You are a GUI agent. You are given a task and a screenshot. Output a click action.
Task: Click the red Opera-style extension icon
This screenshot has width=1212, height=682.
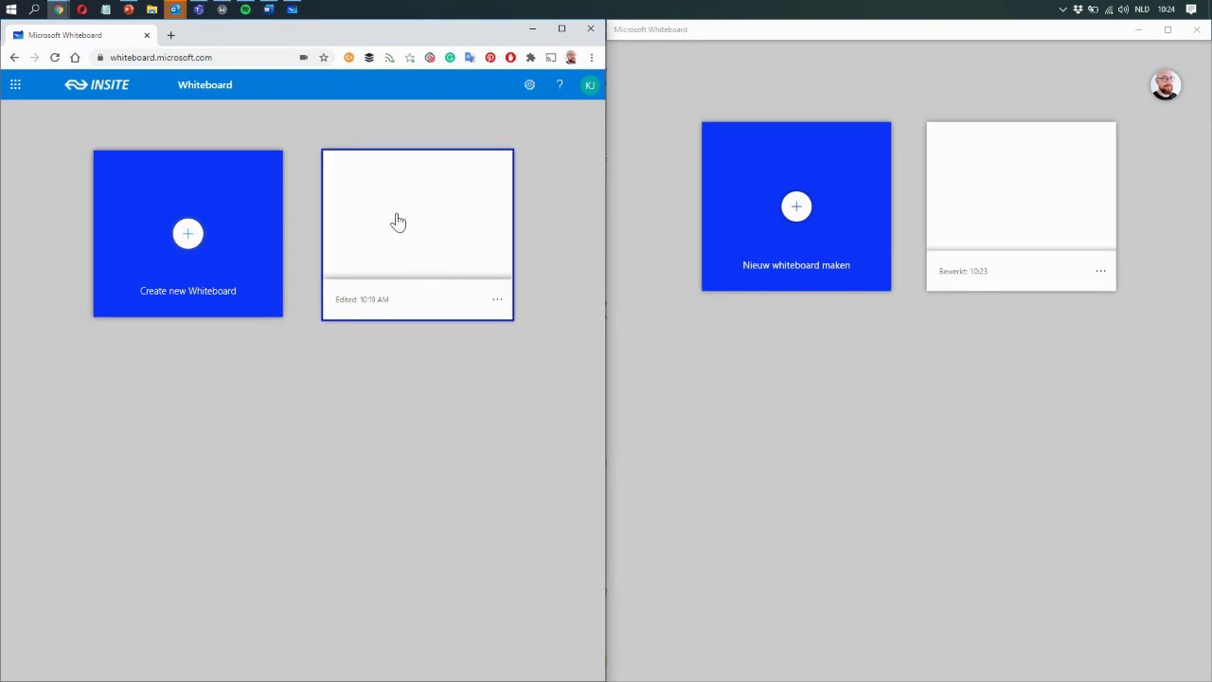point(510,58)
